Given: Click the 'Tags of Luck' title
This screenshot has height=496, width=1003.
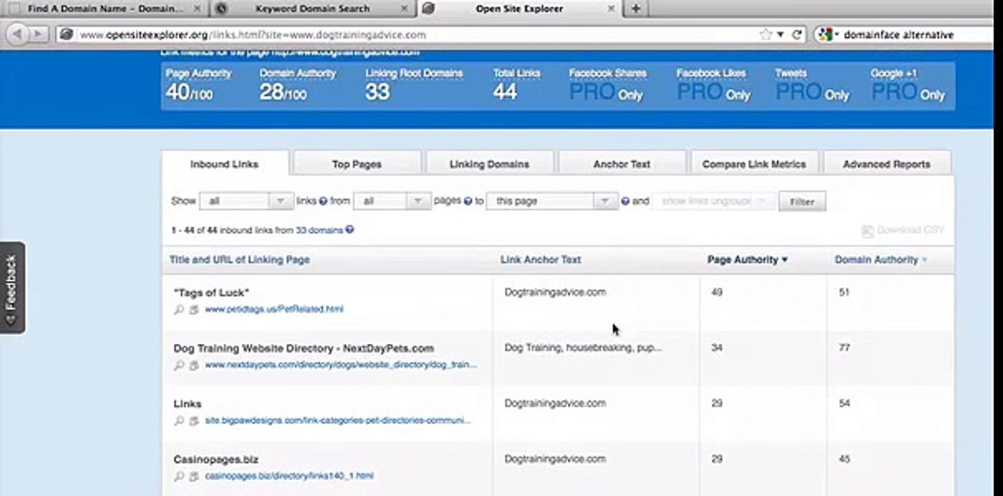Looking at the screenshot, I should 211,293.
